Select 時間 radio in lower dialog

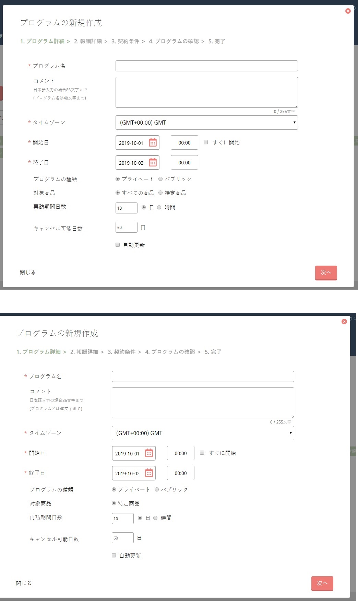coord(155,518)
